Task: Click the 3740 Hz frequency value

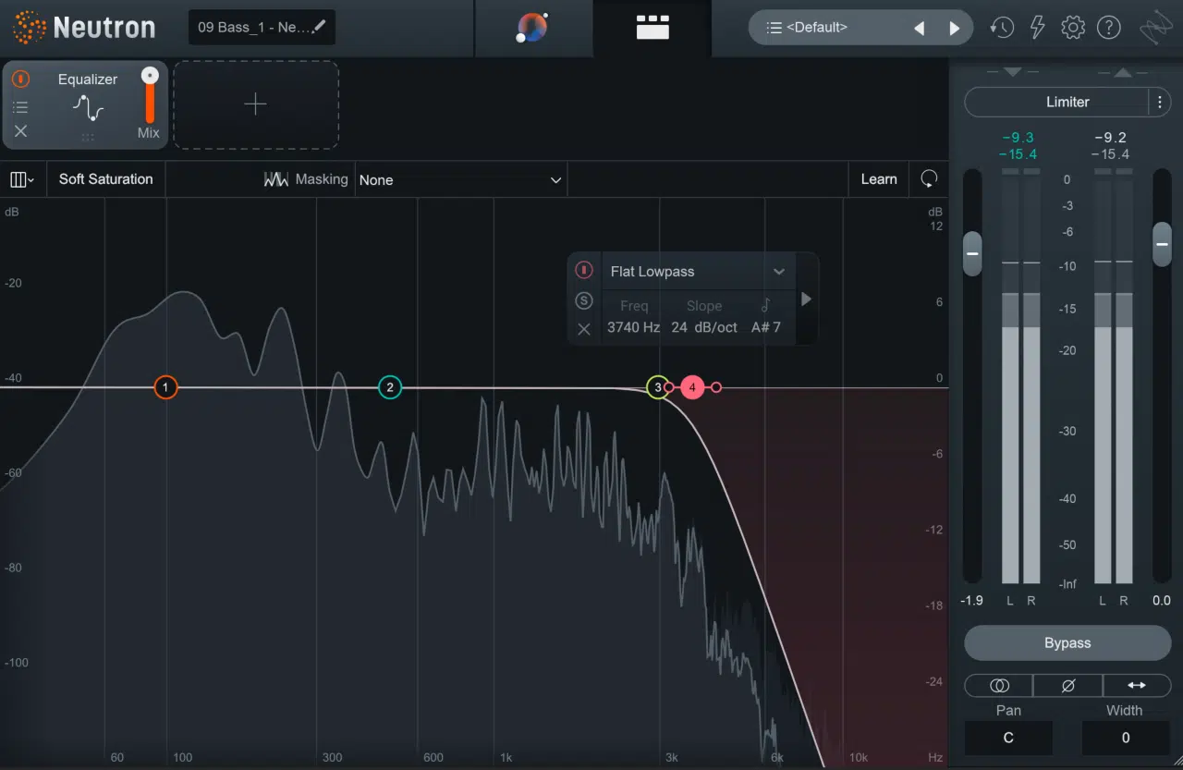Action: point(634,327)
